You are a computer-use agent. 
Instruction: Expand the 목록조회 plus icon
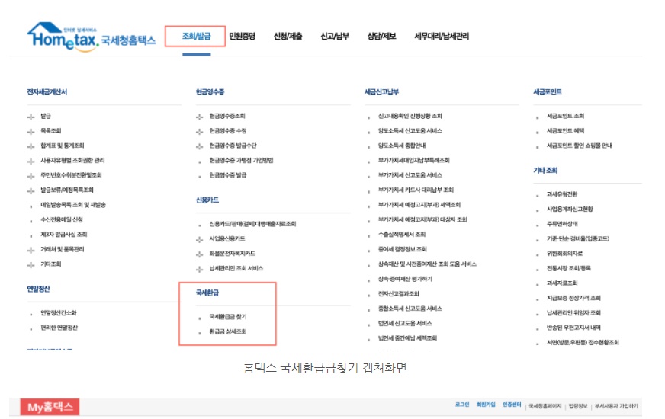pyautogui.click(x=31, y=131)
